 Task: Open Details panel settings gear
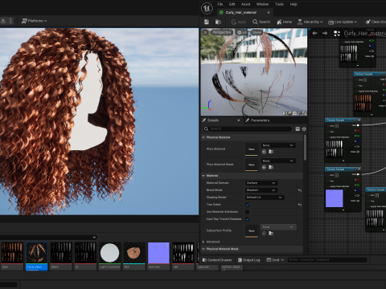tap(304, 129)
